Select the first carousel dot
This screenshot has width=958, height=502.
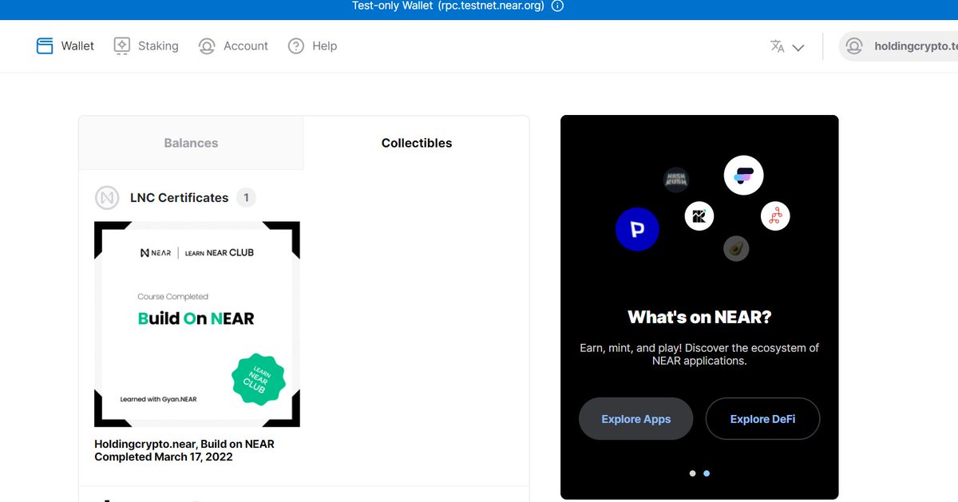click(x=692, y=473)
